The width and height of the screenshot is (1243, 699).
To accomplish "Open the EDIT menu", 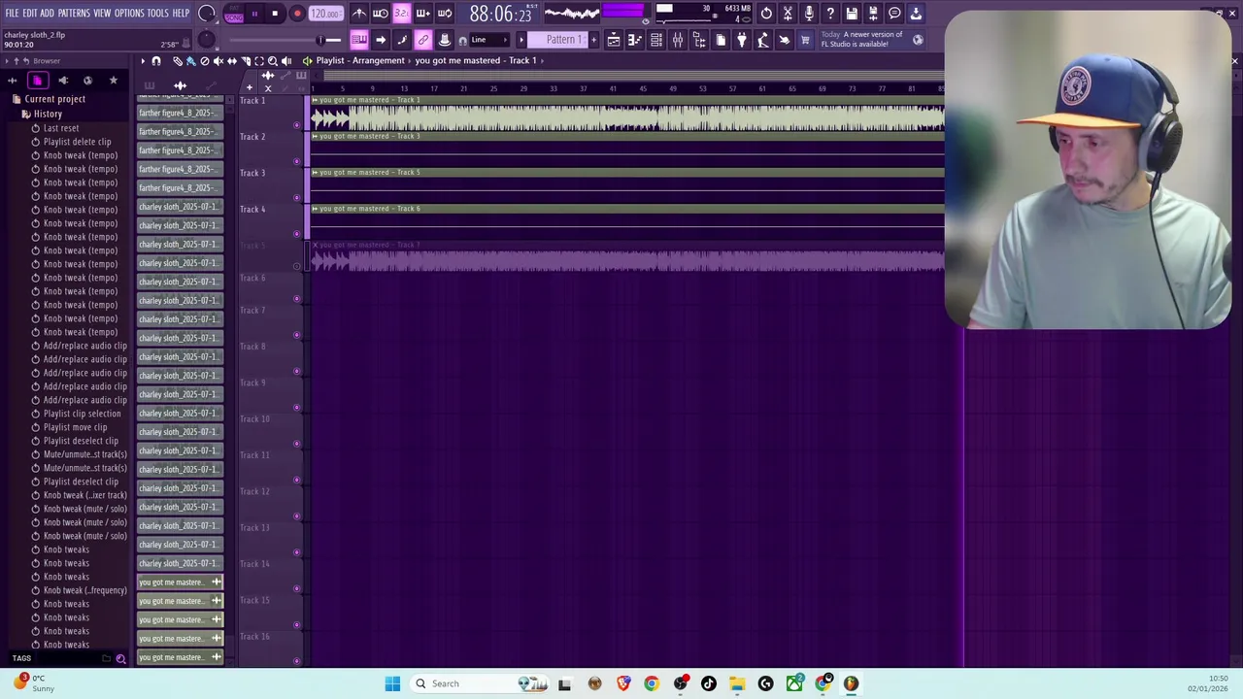I will tap(30, 14).
